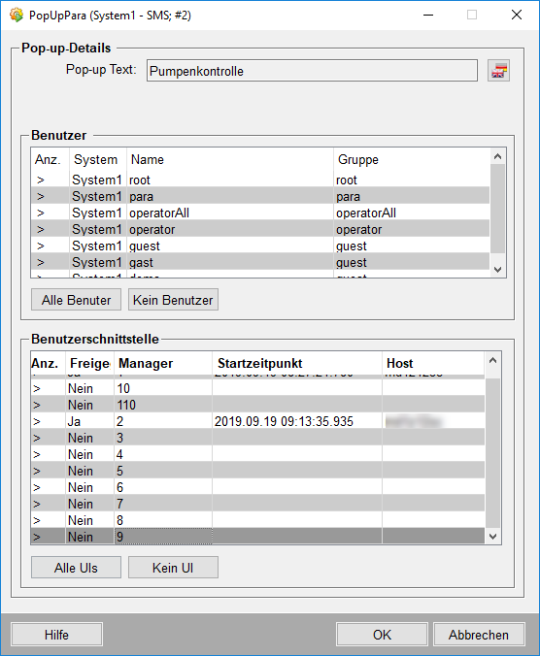This screenshot has width=540, height=656.
Task: Toggle the display marker for Manager 2
Action: [37, 421]
